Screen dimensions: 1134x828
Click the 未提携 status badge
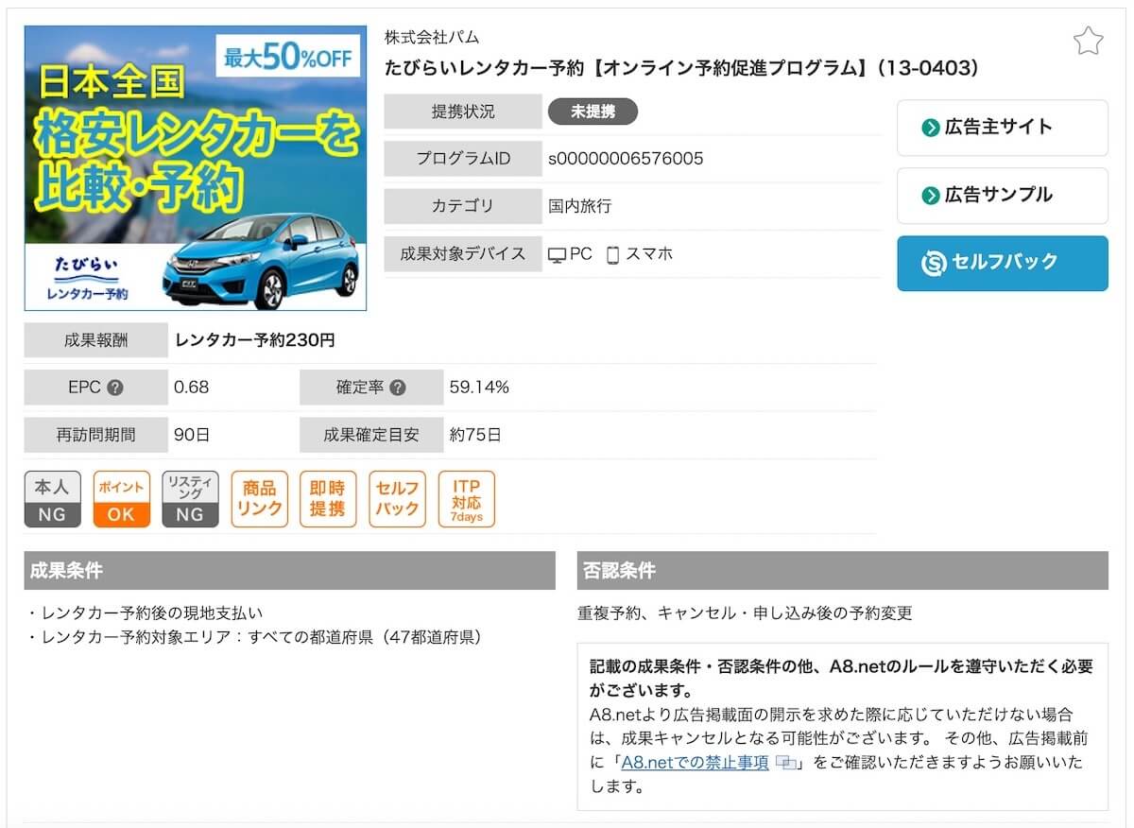(x=593, y=112)
